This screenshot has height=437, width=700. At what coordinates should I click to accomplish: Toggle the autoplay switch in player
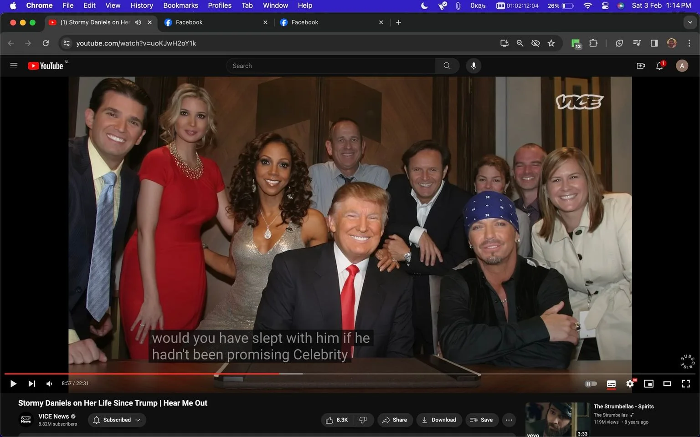click(x=591, y=384)
